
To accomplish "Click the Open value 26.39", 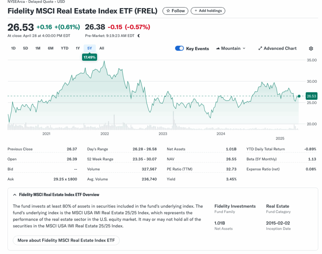I will [x=72, y=159].
